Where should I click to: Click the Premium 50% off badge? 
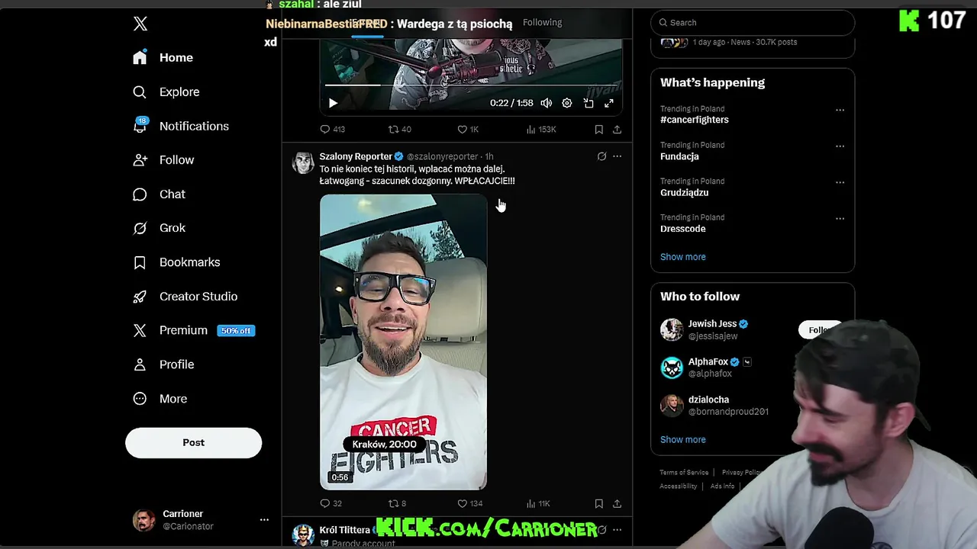236,331
